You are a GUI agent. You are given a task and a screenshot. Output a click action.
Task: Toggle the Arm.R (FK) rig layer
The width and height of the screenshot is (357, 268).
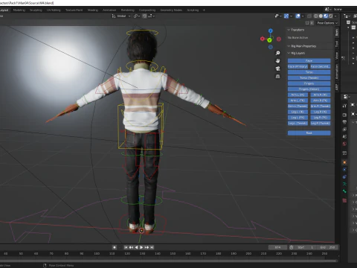(321, 100)
